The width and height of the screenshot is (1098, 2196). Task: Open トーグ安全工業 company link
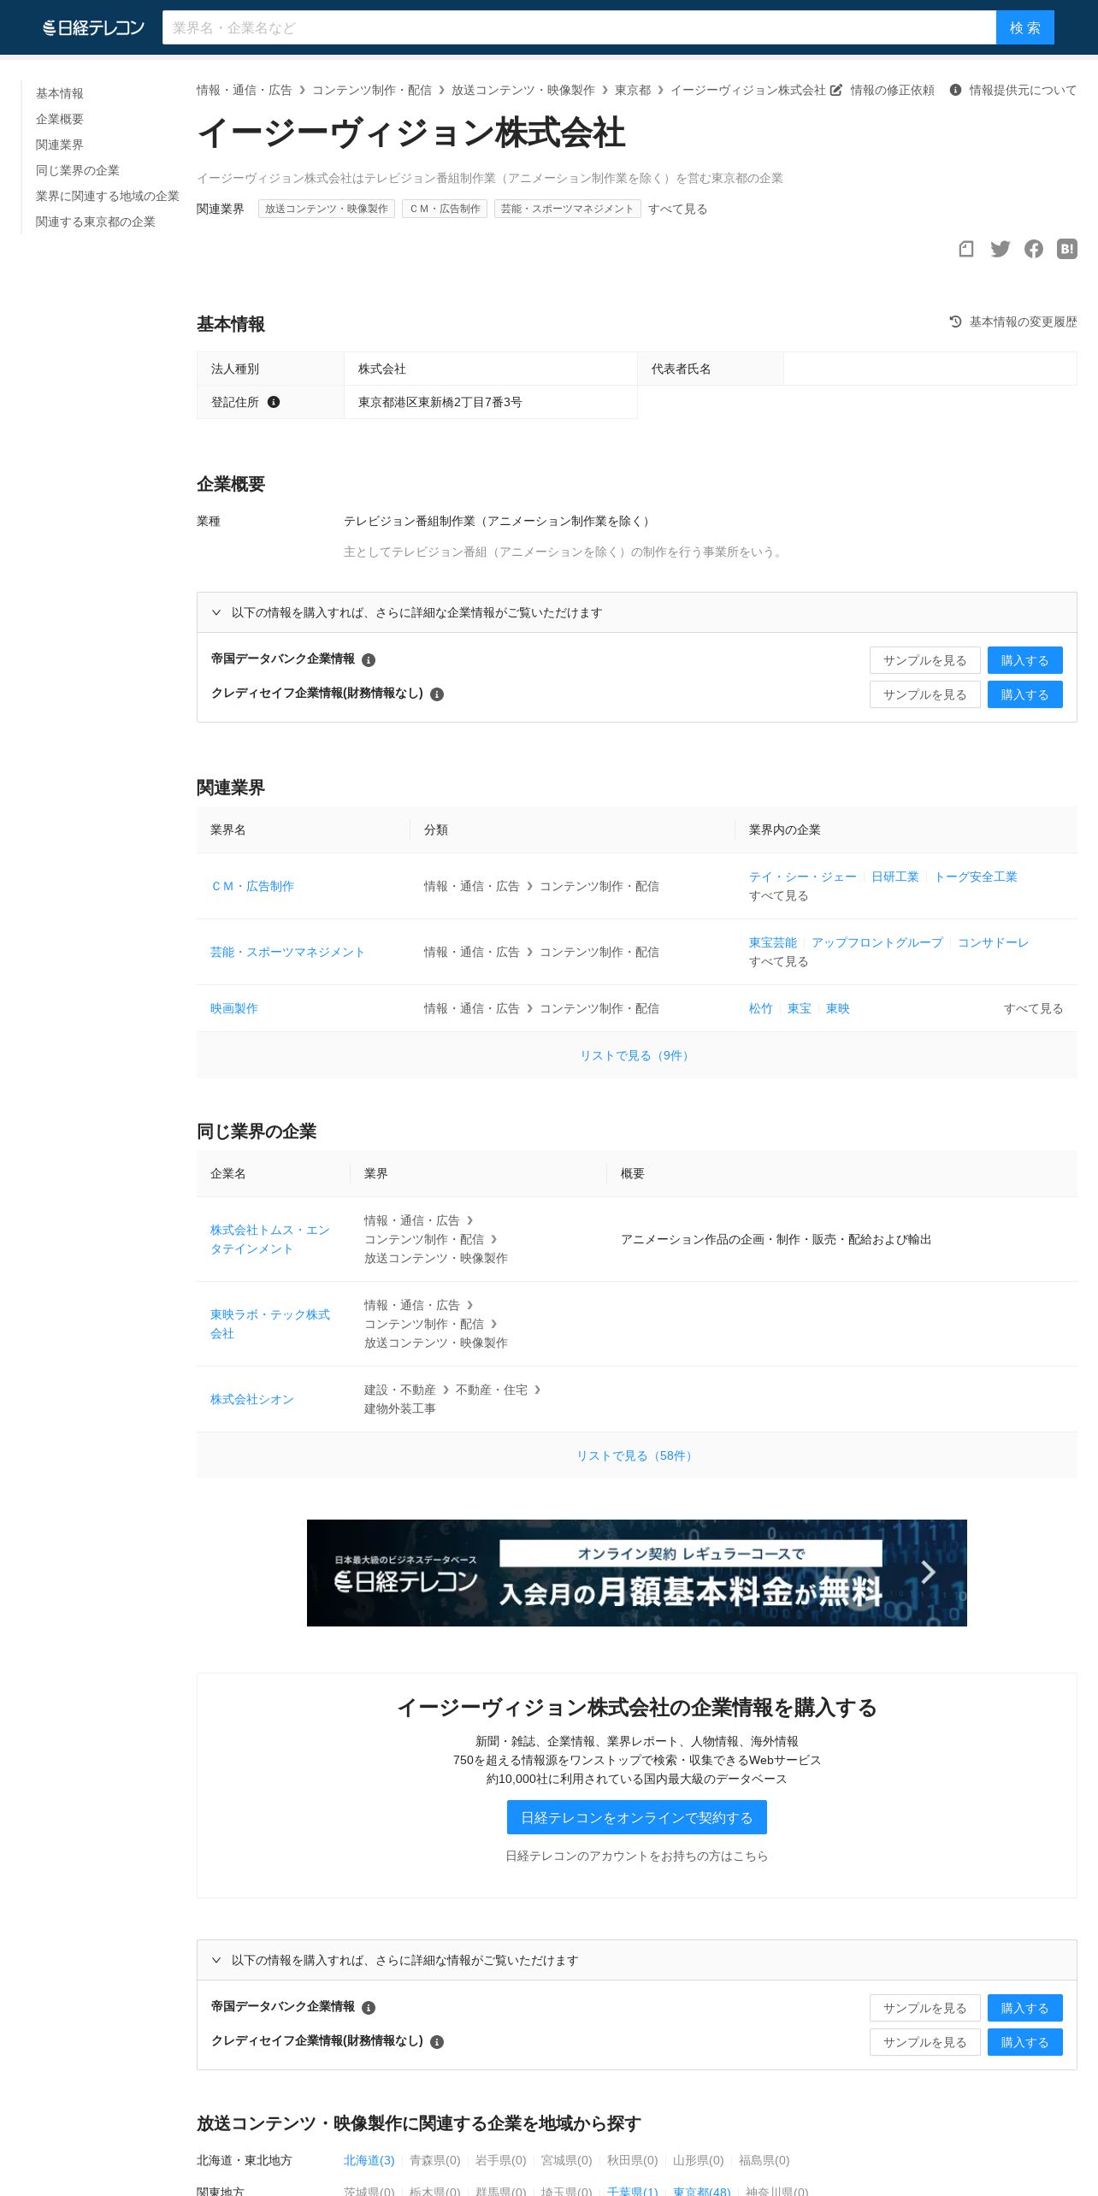[x=976, y=877]
